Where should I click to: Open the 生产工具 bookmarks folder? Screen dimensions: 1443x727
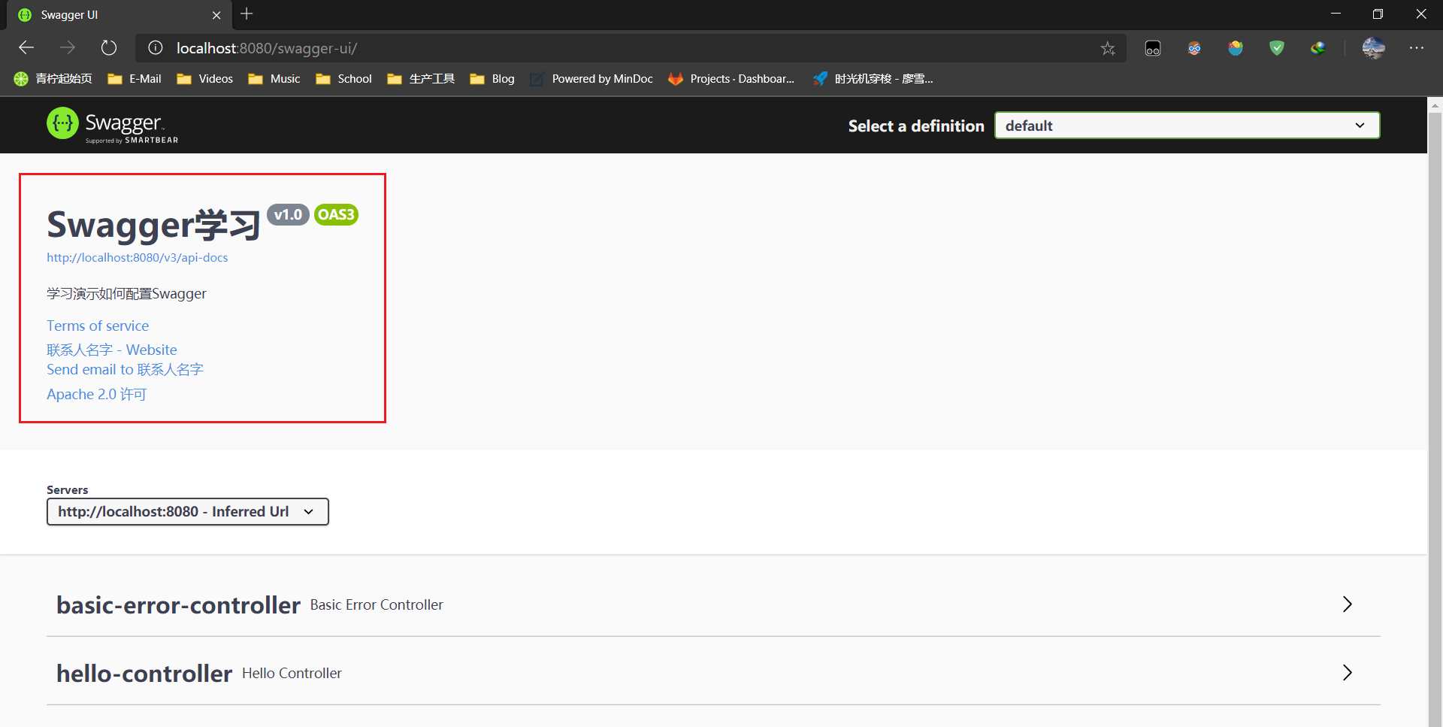[x=421, y=79]
